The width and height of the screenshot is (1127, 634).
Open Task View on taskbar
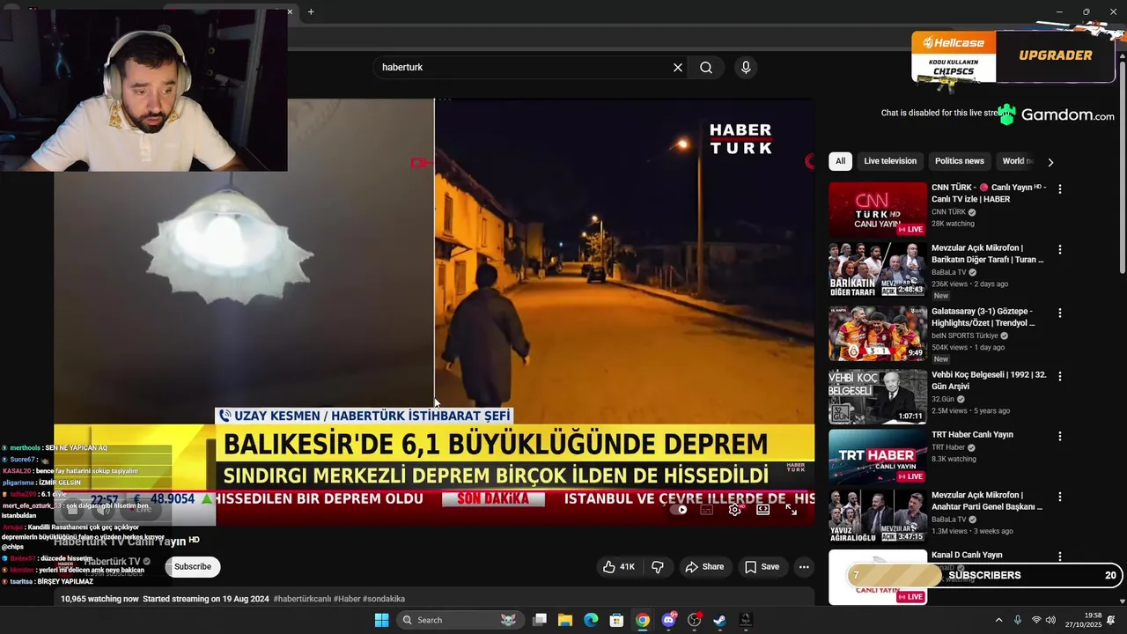point(540,620)
